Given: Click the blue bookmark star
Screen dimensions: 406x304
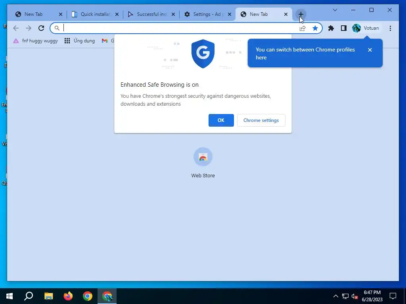Looking at the screenshot, I should coord(315,28).
